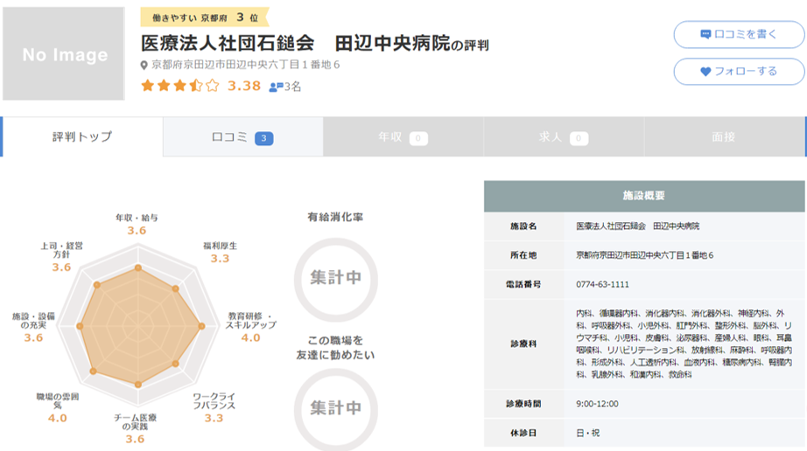The width and height of the screenshot is (807, 451).
Task: Click the No Image placeholder thumbnail
Action: point(63,54)
